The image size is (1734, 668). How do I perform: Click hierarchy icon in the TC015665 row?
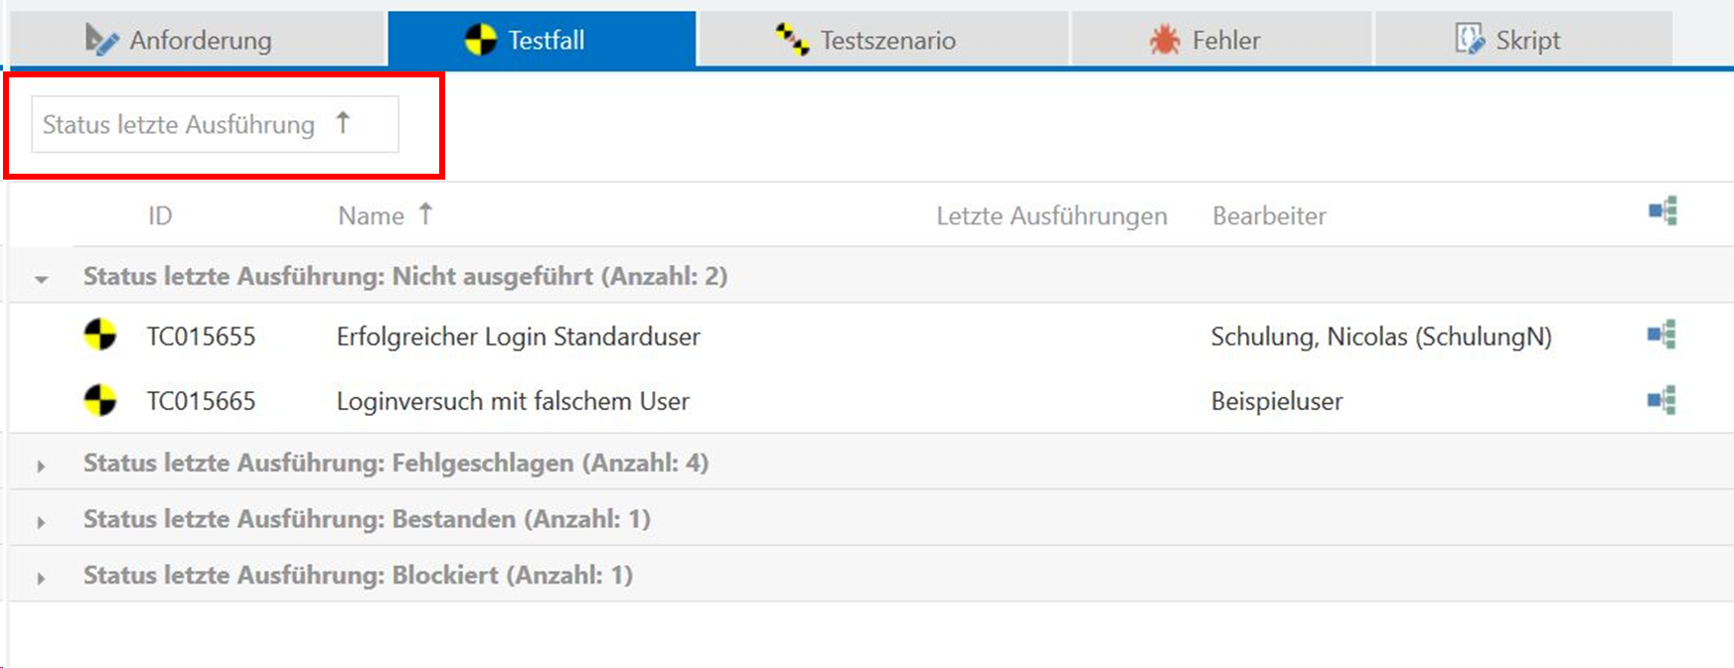point(1661,401)
